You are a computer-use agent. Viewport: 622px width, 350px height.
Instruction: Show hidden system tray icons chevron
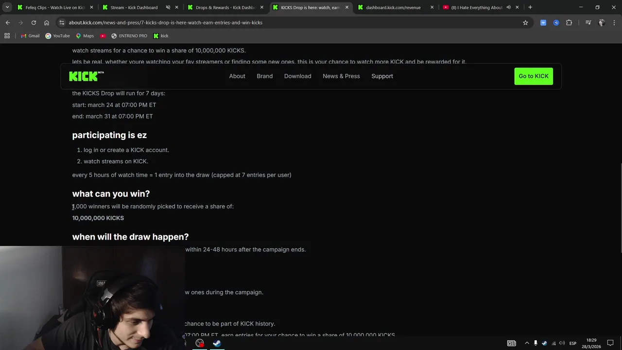click(x=527, y=343)
